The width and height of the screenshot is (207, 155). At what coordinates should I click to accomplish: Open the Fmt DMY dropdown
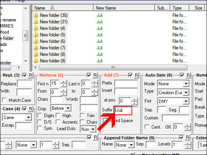pyautogui.click(x=186, y=101)
